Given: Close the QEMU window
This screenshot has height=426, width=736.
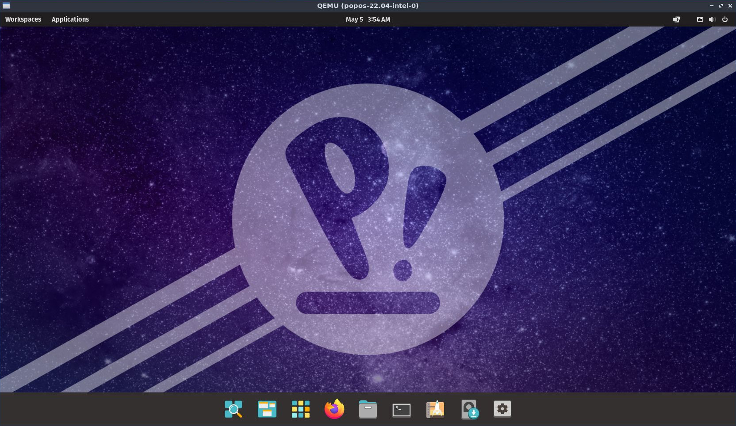Looking at the screenshot, I should [x=730, y=6].
